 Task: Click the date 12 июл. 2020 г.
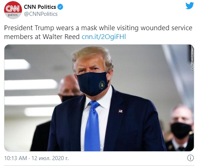coord(50,158)
